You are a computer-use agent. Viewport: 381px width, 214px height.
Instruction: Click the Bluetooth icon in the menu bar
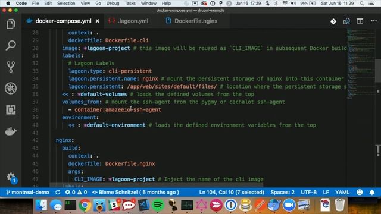click(x=276, y=3)
